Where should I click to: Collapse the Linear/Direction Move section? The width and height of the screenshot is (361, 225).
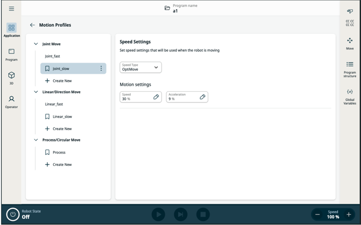pyautogui.click(x=36, y=92)
